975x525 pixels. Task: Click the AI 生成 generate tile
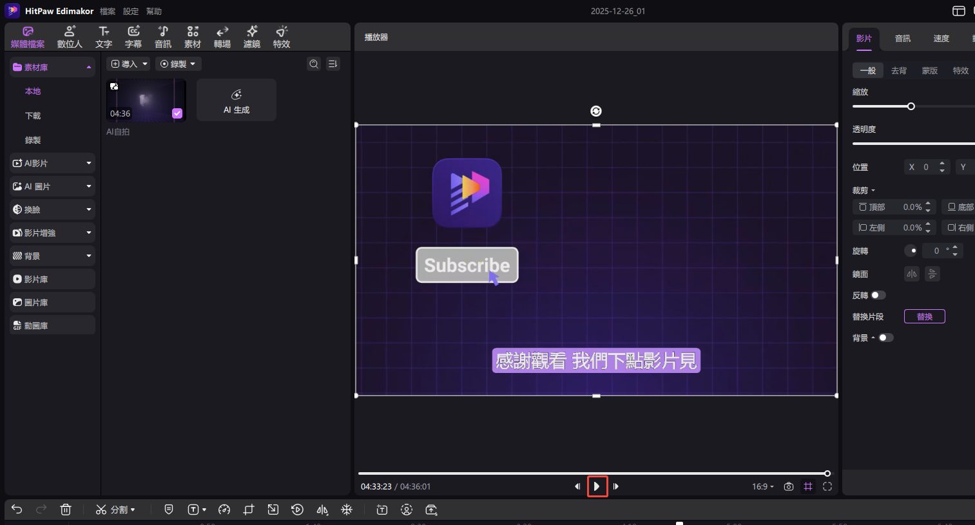pyautogui.click(x=236, y=100)
